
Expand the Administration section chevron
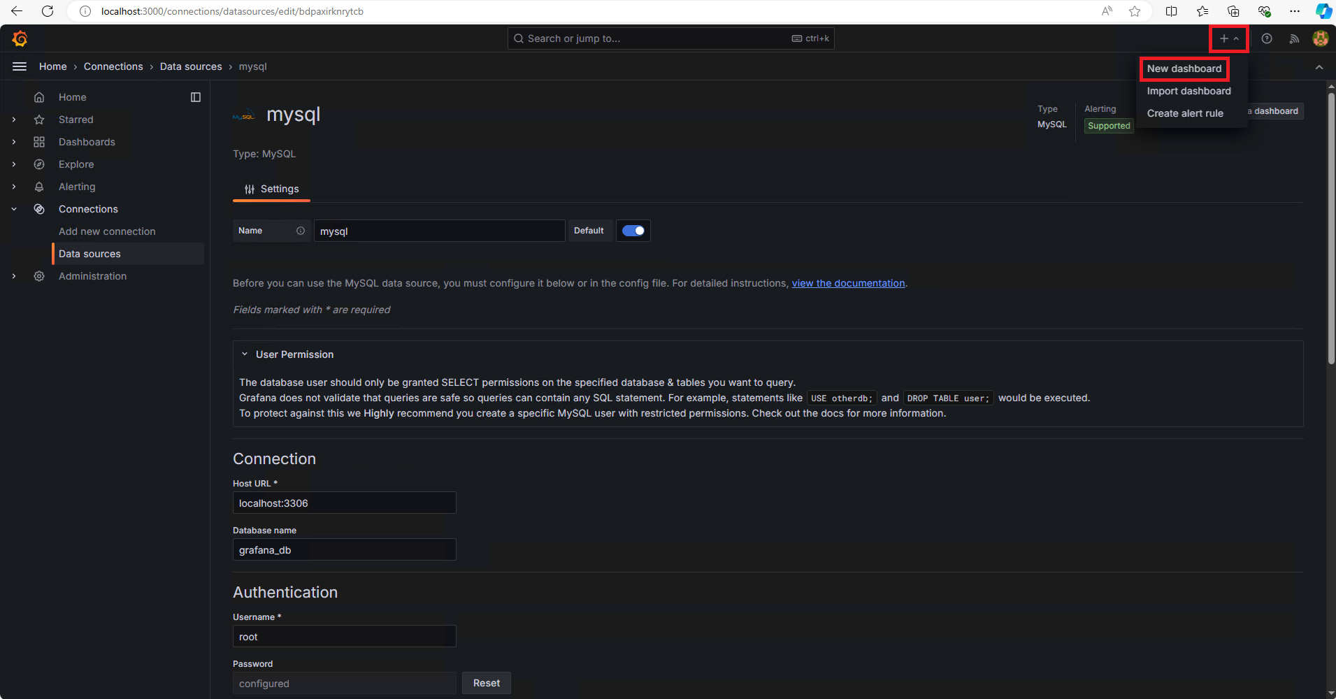(x=14, y=276)
